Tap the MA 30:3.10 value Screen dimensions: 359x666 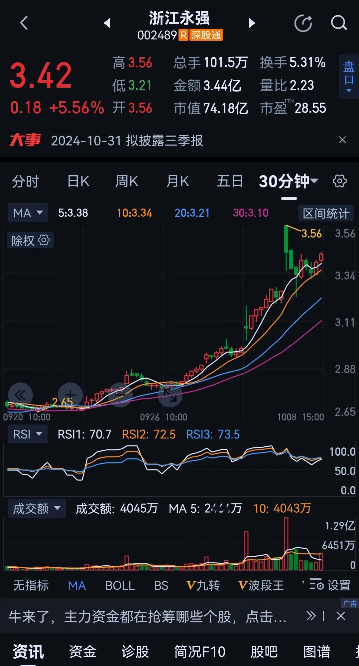tap(251, 213)
